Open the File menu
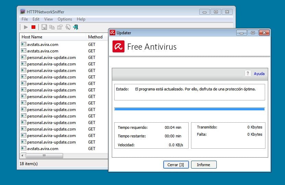This screenshot has height=185, width=285. click(25, 19)
